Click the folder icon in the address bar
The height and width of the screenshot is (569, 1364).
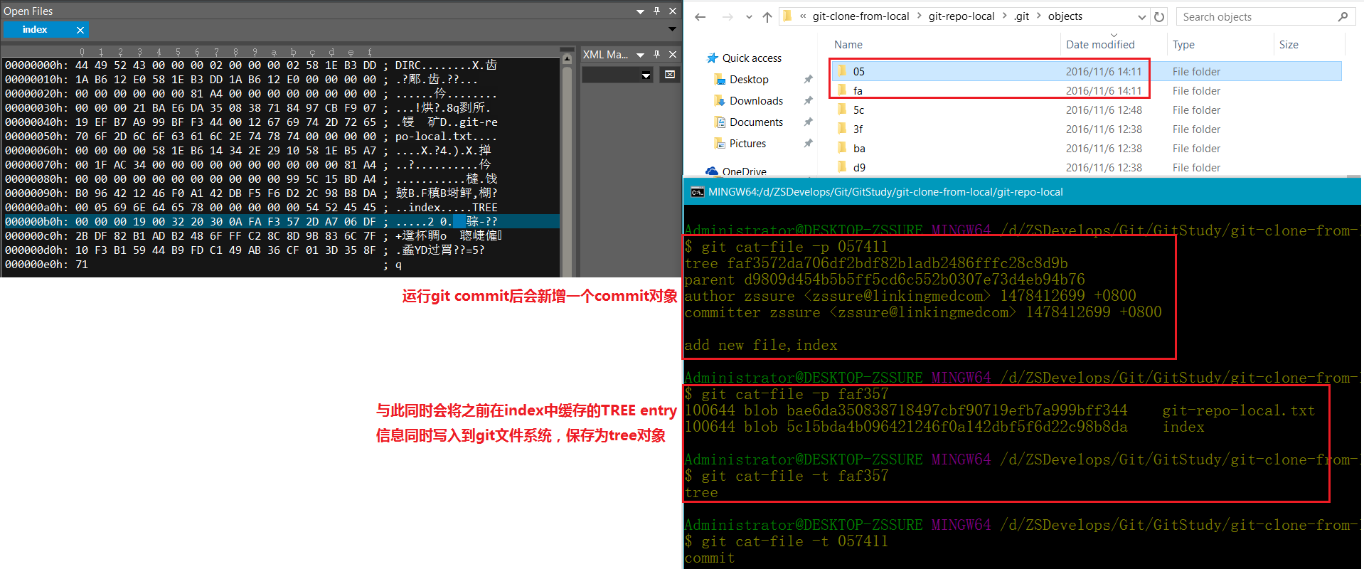(x=787, y=16)
